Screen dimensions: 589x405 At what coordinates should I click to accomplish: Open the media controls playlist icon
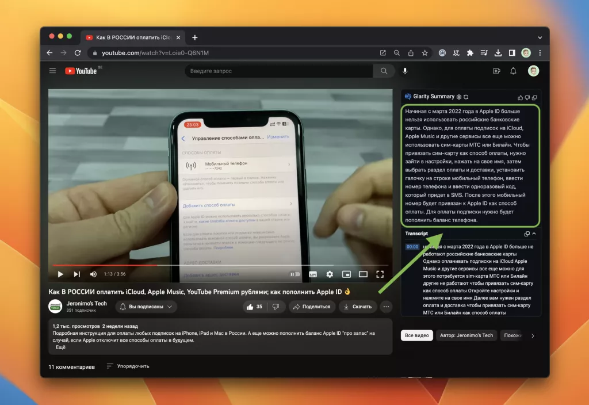coord(484,53)
